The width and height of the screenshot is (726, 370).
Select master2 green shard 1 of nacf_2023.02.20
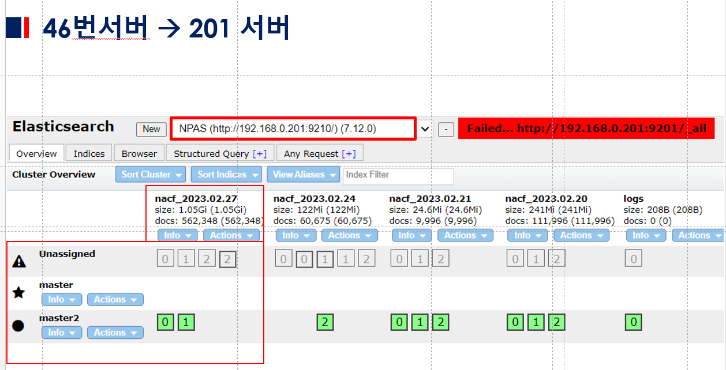click(536, 322)
